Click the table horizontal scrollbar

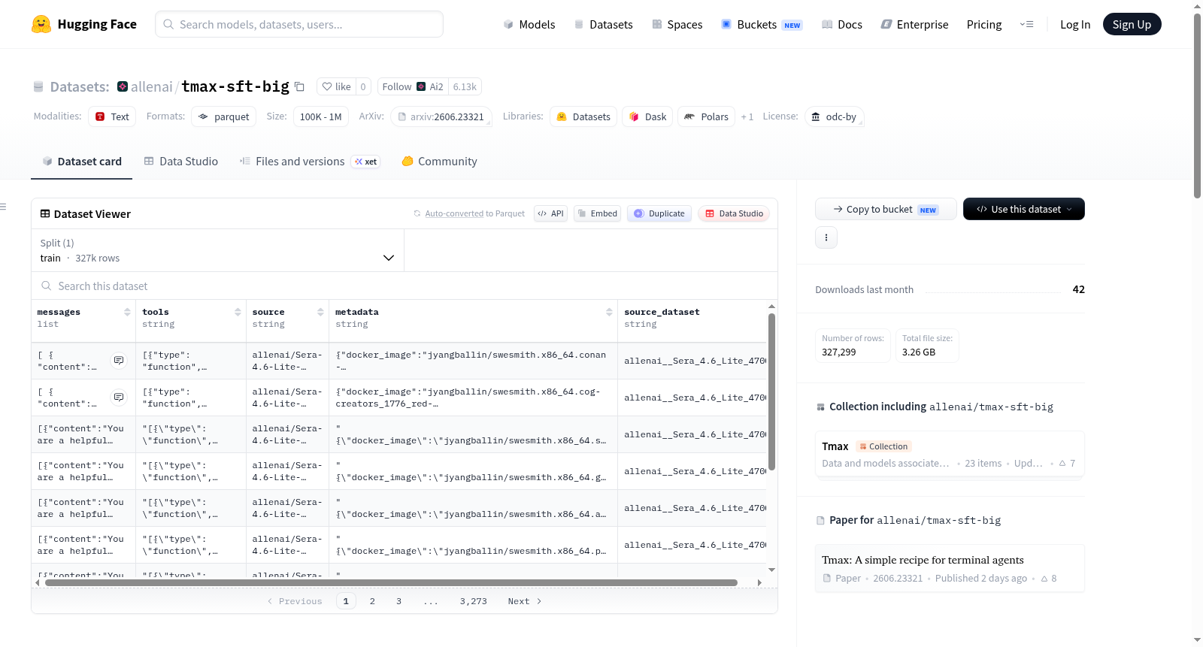pos(391,582)
